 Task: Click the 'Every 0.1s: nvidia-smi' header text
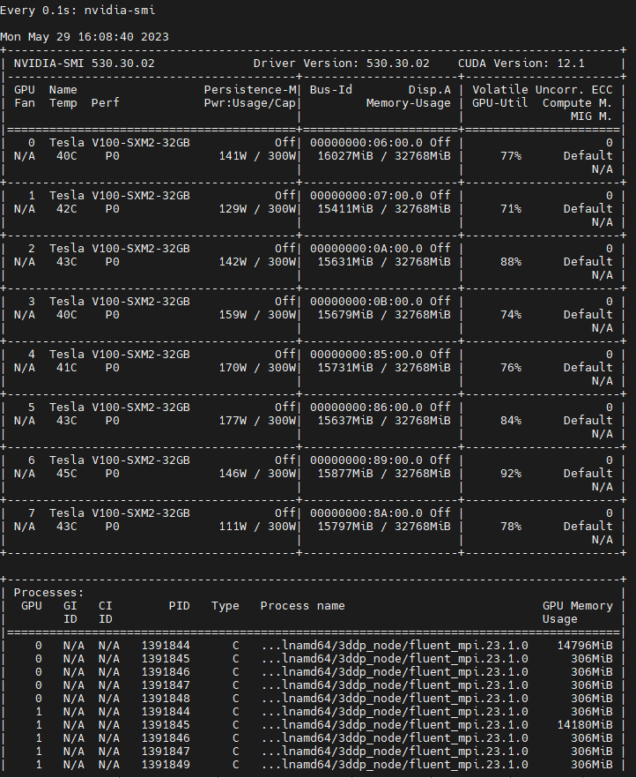coord(78,11)
